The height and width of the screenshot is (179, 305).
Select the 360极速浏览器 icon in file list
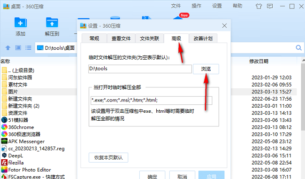tap(4, 134)
